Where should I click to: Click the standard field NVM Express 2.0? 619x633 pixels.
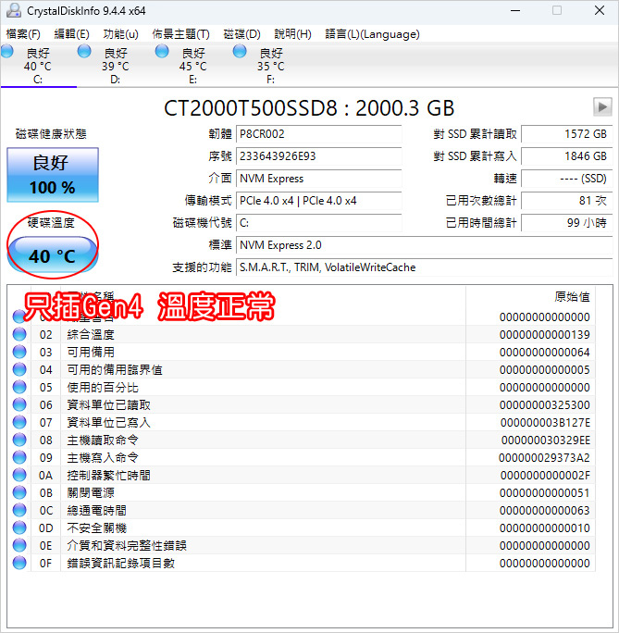coord(424,245)
